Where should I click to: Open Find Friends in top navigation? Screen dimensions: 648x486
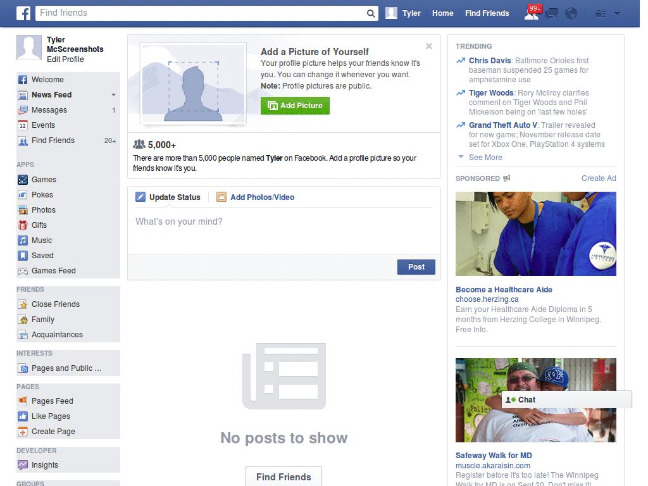tap(487, 13)
